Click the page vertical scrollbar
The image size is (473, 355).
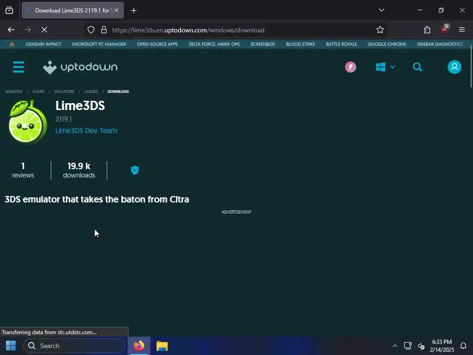tap(471, 67)
